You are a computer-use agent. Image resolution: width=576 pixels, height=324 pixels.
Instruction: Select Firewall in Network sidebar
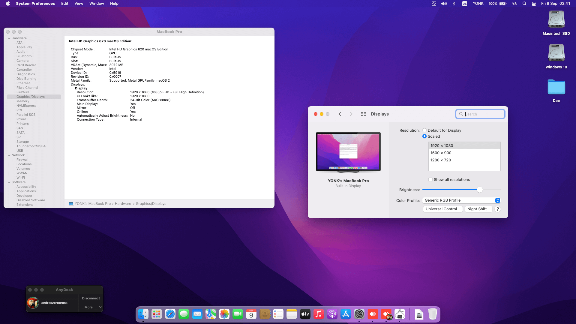(x=22, y=160)
